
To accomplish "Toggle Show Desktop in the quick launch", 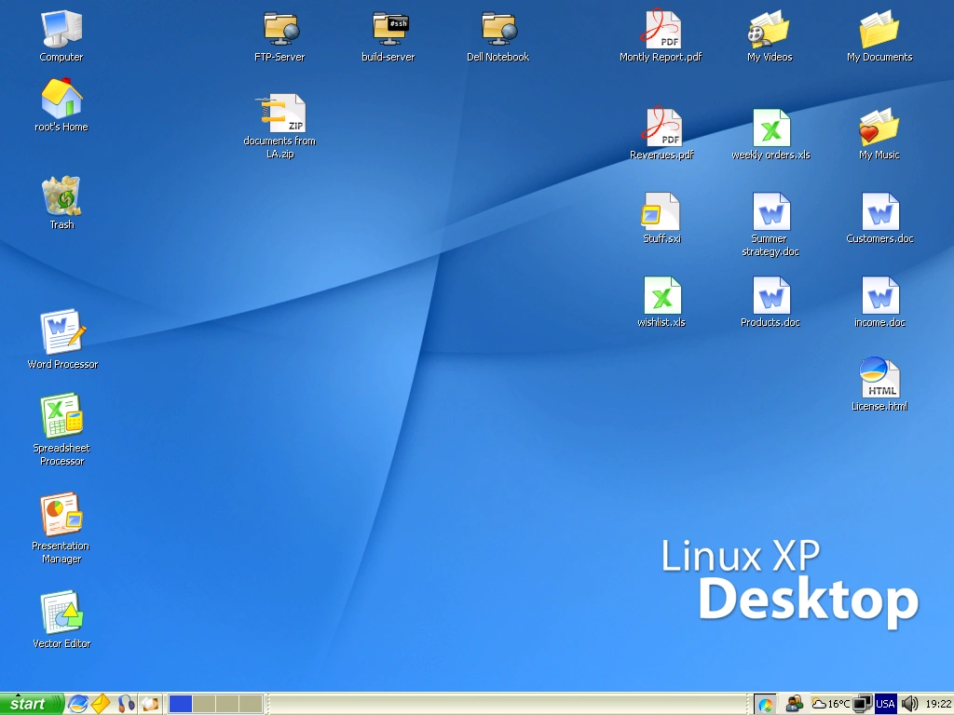I will coord(150,704).
